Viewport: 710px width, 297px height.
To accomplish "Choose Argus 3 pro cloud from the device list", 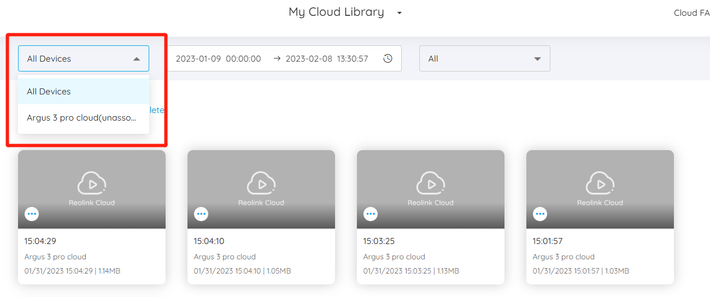I will (x=84, y=117).
